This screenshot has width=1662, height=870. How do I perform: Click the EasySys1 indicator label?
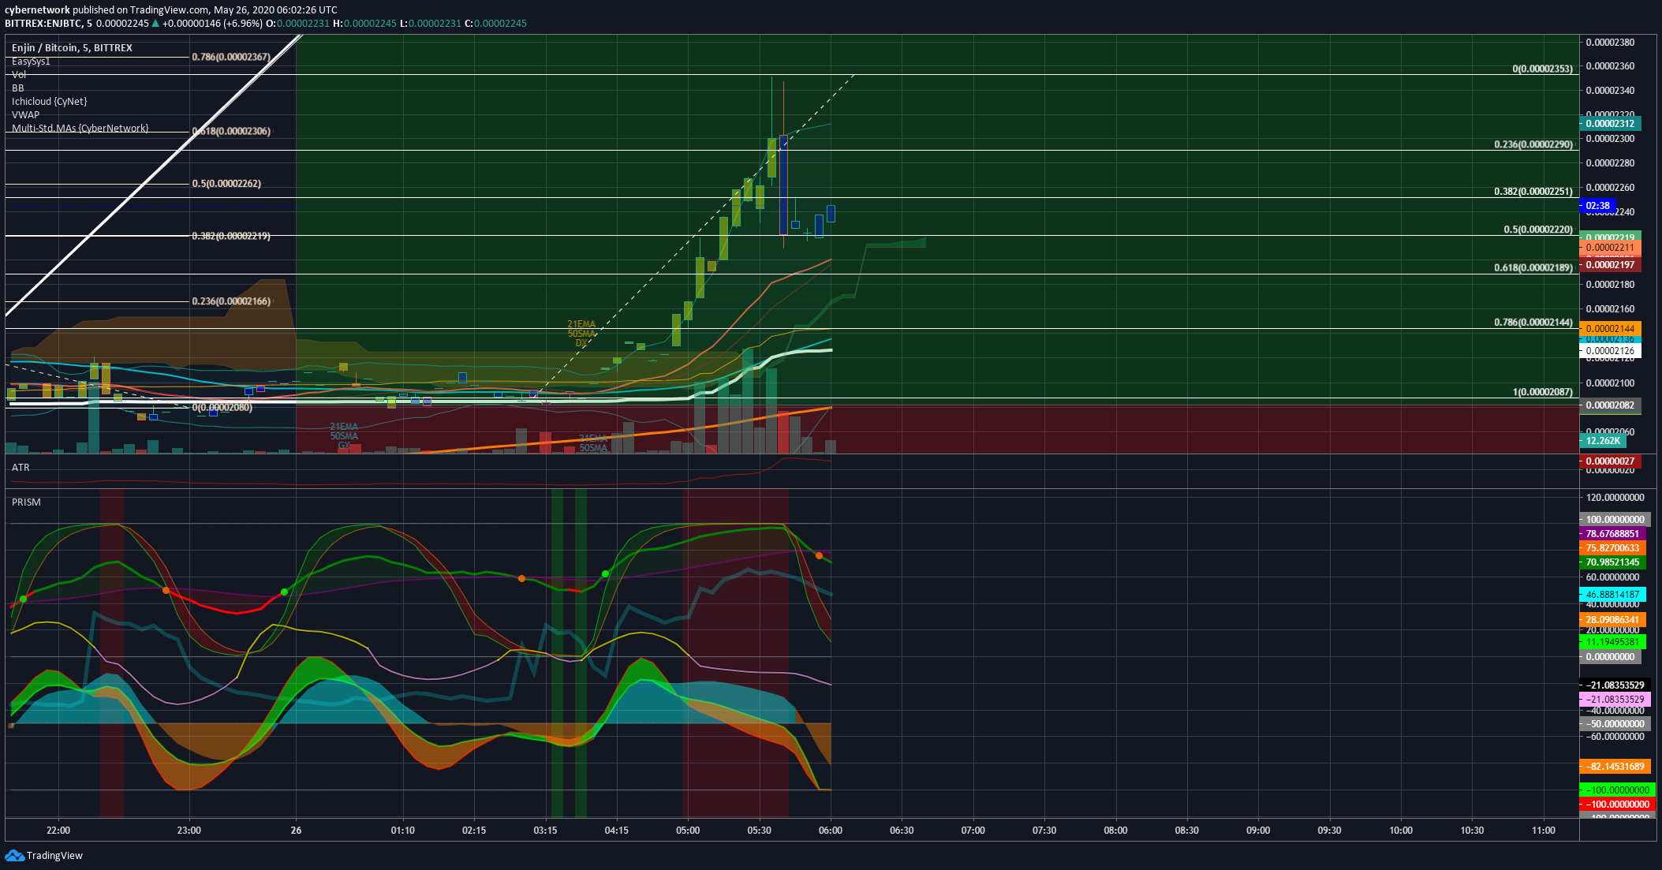(x=31, y=62)
